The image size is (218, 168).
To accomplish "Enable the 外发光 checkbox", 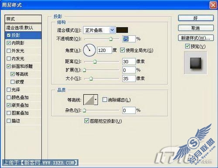I will pos(9,51).
